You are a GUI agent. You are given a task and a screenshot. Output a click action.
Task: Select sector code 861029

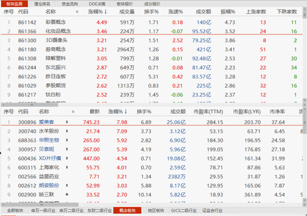(x=27, y=86)
